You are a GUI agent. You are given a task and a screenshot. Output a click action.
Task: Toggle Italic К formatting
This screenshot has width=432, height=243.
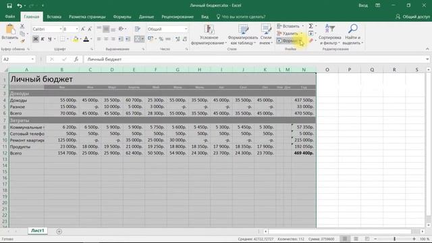click(43, 39)
